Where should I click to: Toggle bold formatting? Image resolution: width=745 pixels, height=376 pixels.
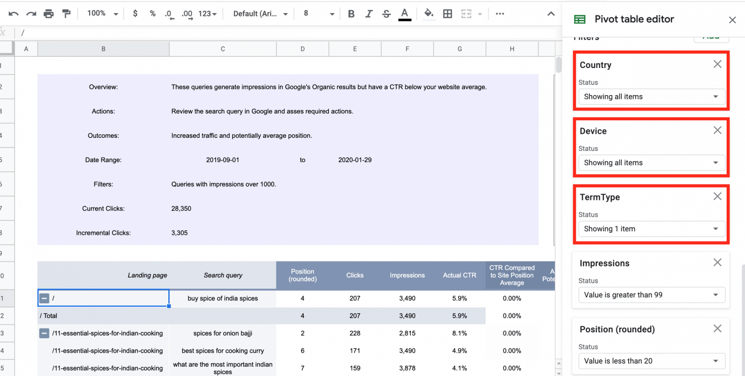(x=351, y=13)
